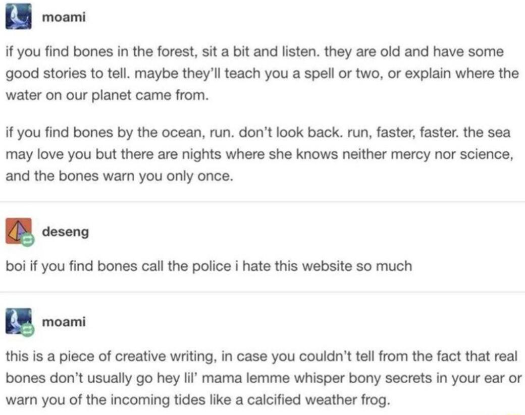525x415 pixels.
Task: Click the divider line above deseng's reply
Action: pos(262,202)
